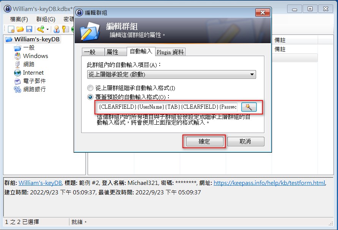The width and height of the screenshot is (338, 230).
Task: Open the 檔案(F) menu
Action: tap(19, 19)
